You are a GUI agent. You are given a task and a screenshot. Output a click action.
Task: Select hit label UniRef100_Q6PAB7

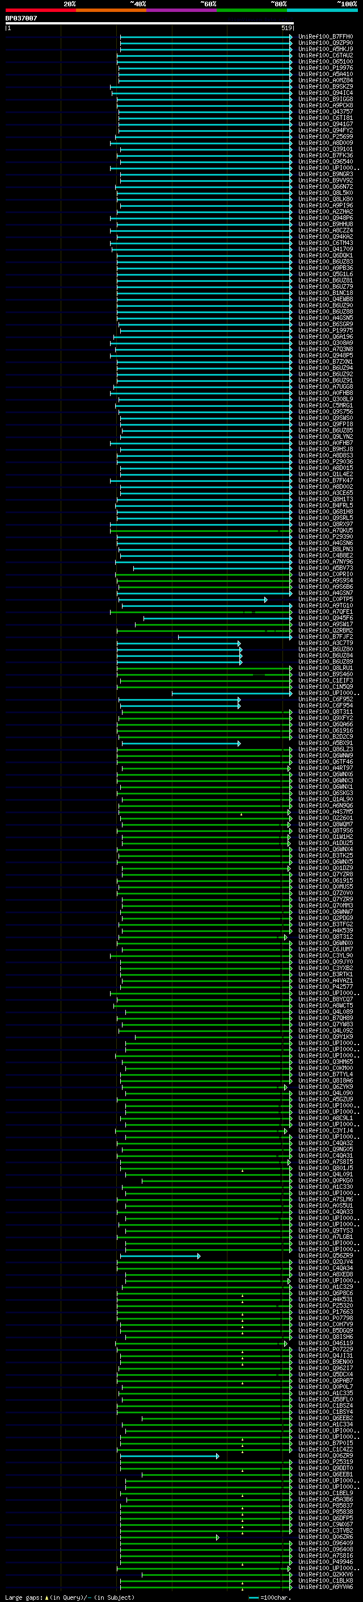326,1380
